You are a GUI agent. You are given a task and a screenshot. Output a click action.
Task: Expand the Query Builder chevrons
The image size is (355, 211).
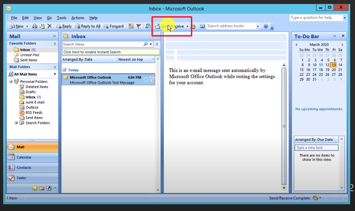coord(157,44)
